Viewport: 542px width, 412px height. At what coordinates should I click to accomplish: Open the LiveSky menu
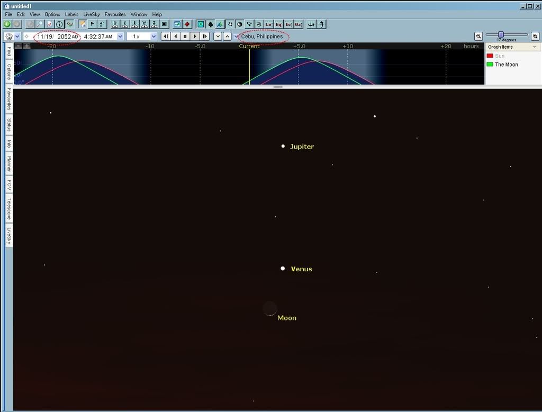pyautogui.click(x=91, y=14)
